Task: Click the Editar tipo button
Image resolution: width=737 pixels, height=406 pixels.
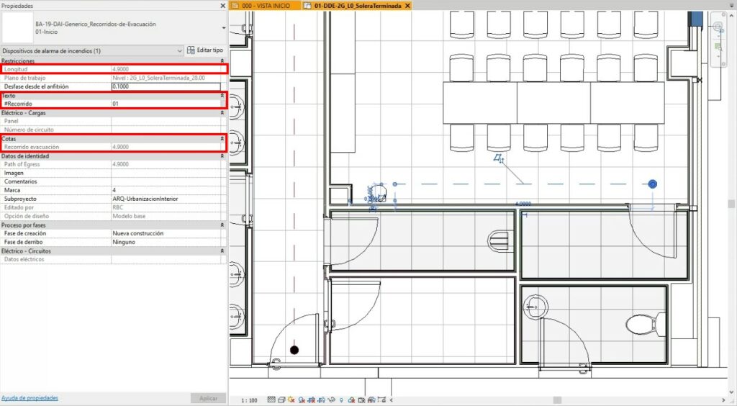Action: pos(205,50)
